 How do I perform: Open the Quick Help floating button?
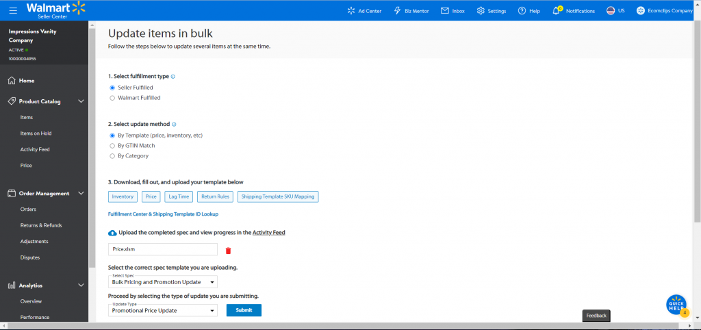coord(676,305)
